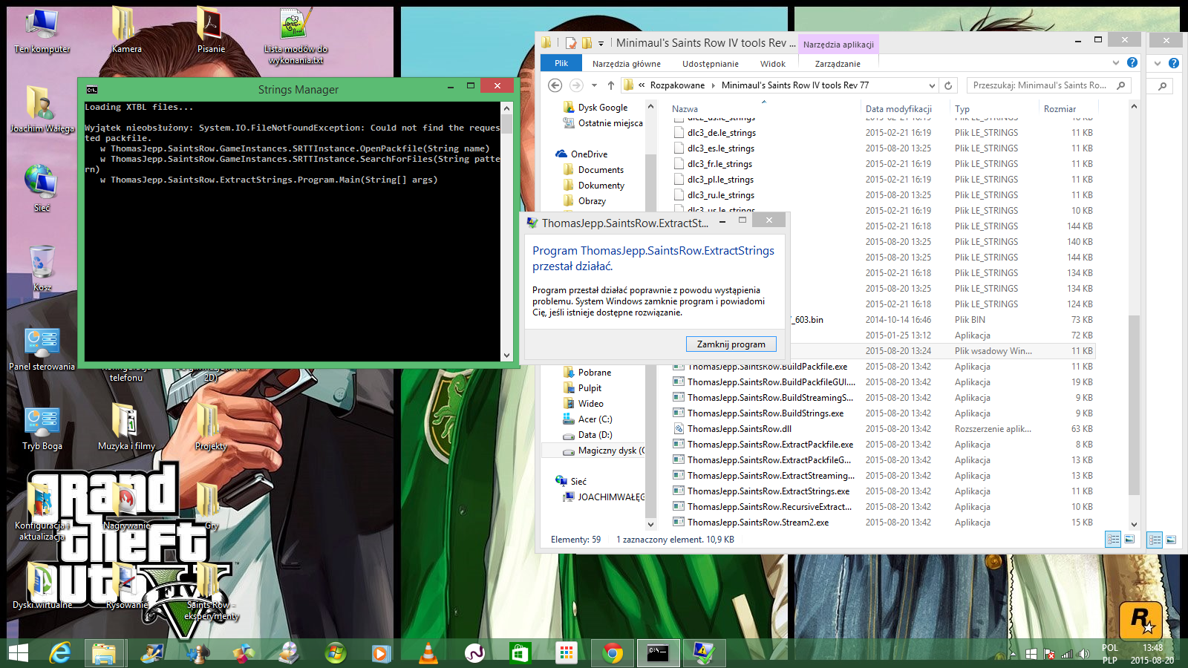Screen dimensions: 1188x668
Task: Select Dysk Google in navigation pane
Action: coord(602,108)
